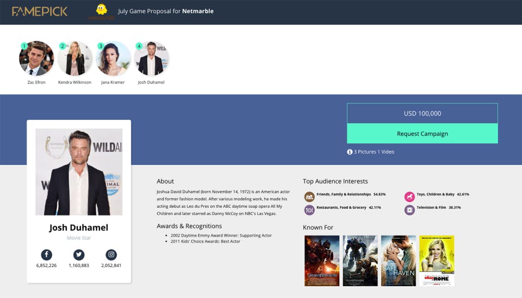Click the 3 Pictures 1 Video text
The height and width of the screenshot is (298, 522).
(374, 152)
